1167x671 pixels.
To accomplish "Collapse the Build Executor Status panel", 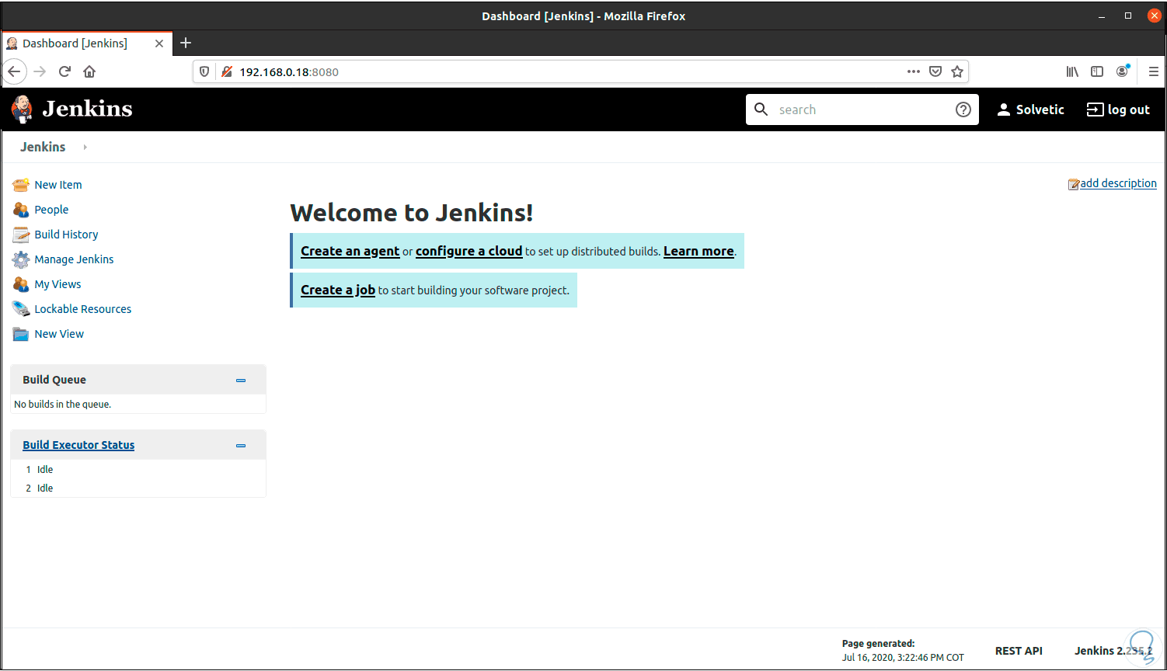I will (241, 446).
